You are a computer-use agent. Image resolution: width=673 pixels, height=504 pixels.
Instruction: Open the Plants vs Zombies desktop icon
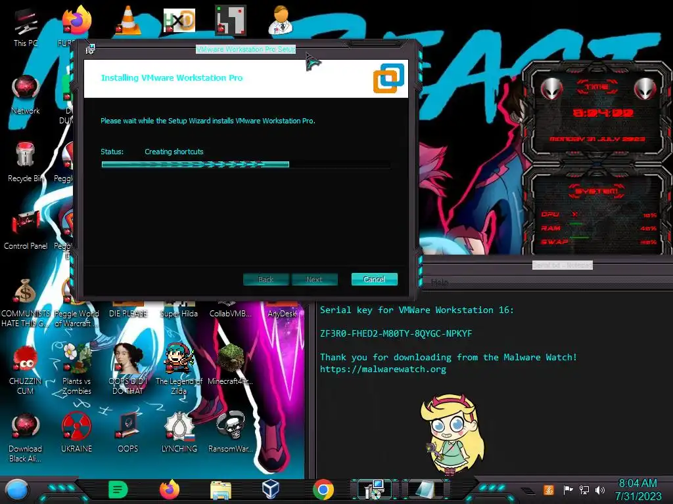tap(76, 369)
